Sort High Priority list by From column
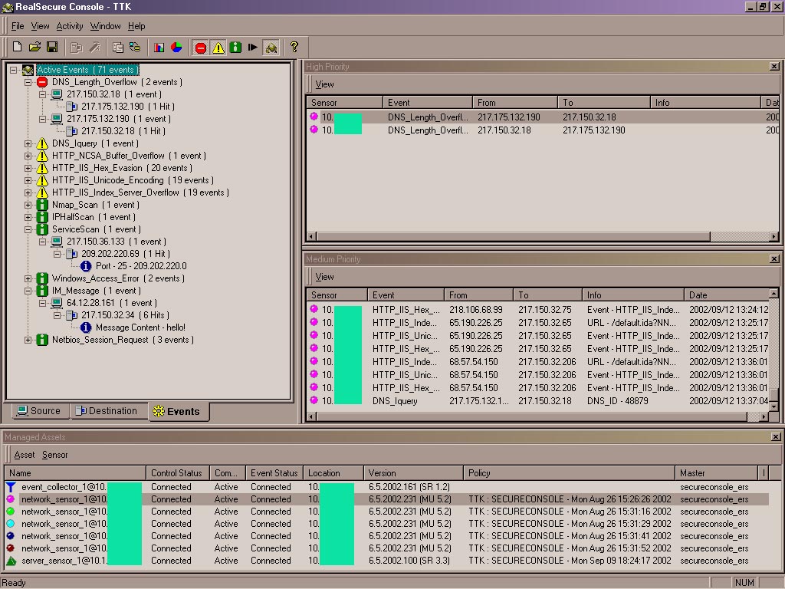This screenshot has width=785, height=589. [515, 102]
